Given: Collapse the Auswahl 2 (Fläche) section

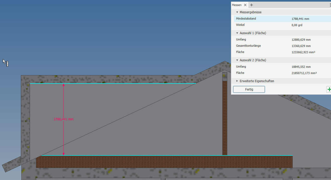Looking at the screenshot, I should (x=237, y=60).
